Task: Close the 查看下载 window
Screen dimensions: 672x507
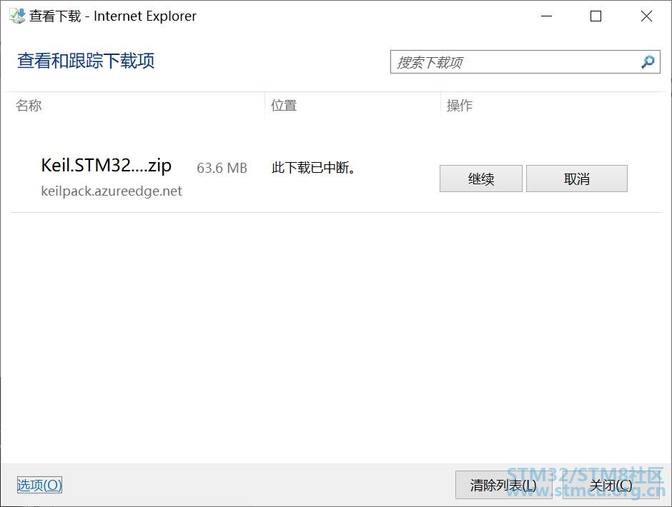Action: [646, 16]
